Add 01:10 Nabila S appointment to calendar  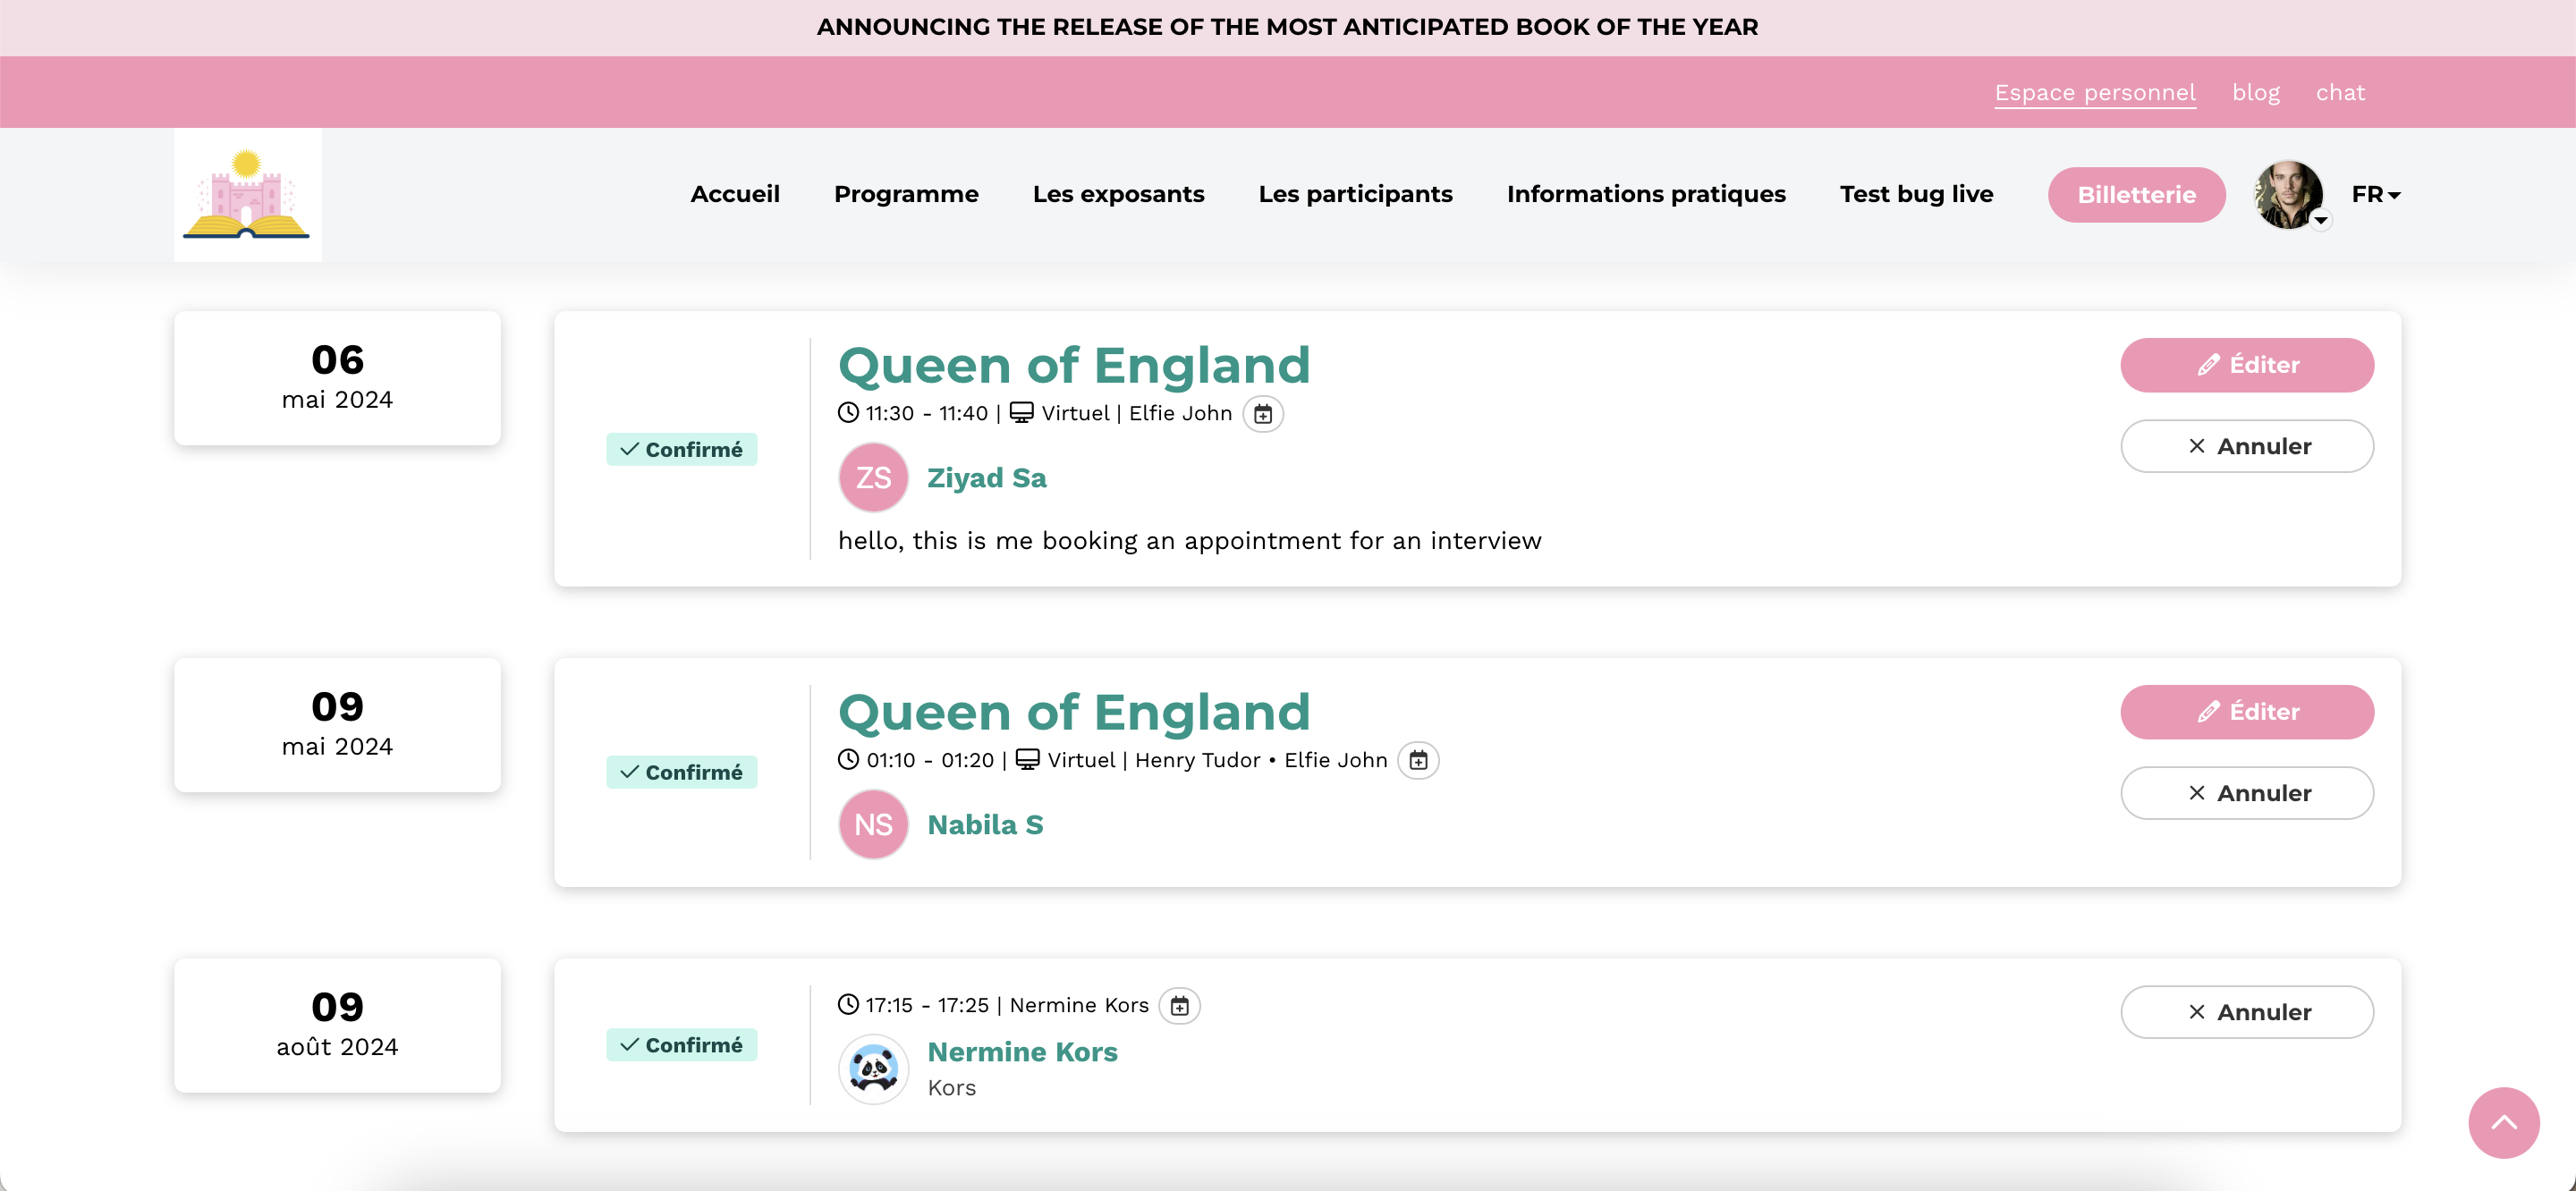(1418, 760)
